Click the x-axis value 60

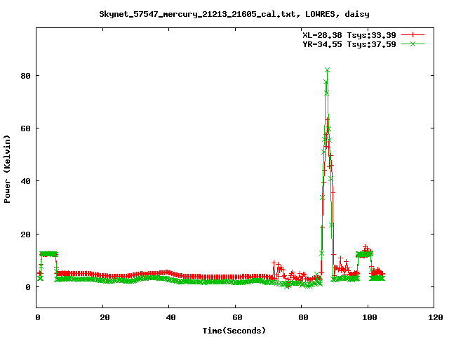pyautogui.click(x=237, y=317)
